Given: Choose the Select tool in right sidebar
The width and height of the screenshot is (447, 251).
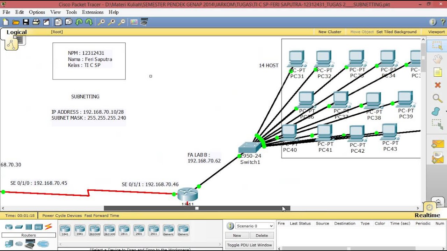Looking at the screenshot, I should coord(437,46).
